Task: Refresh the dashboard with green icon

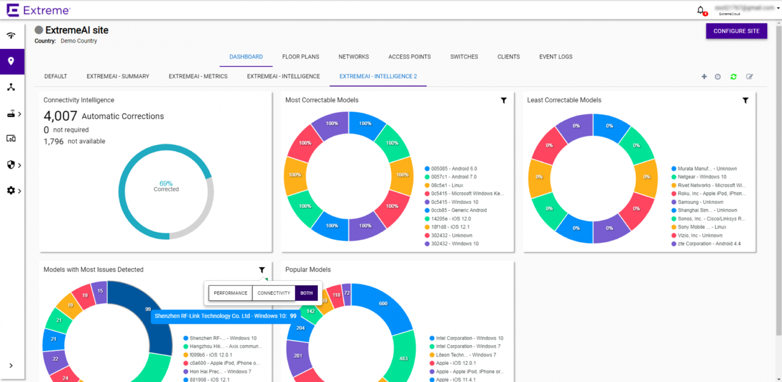Action: (734, 77)
